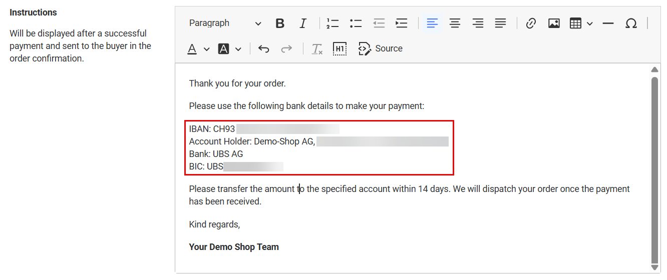Pick font background color swatch
Image resolution: width=667 pixels, height=280 pixels.
(x=223, y=49)
